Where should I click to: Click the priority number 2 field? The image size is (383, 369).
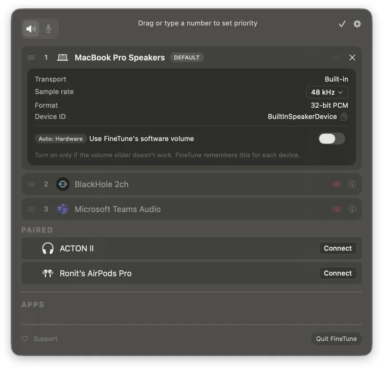point(46,184)
